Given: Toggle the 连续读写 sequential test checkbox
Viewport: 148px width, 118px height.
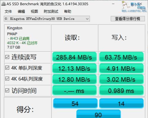Looking at the screenshot, I should (7, 57).
